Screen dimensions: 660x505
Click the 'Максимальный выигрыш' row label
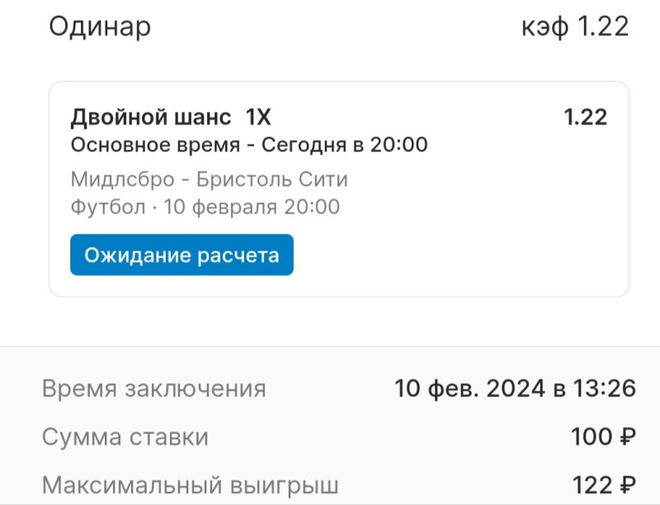click(191, 484)
